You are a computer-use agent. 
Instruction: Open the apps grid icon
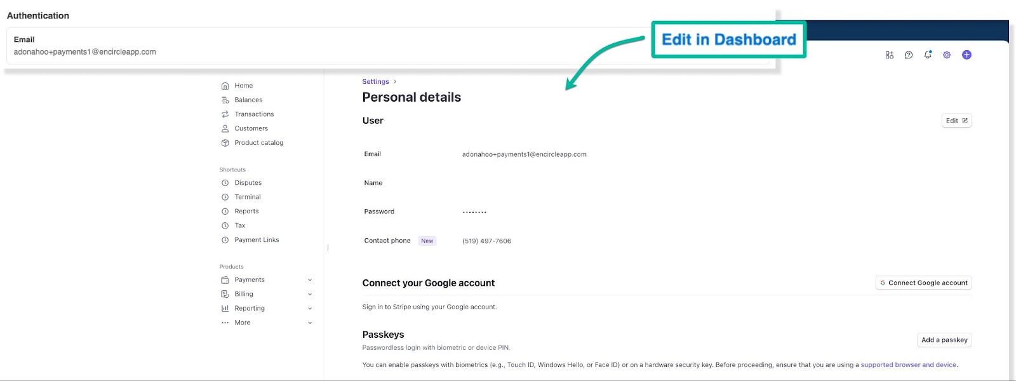point(889,55)
